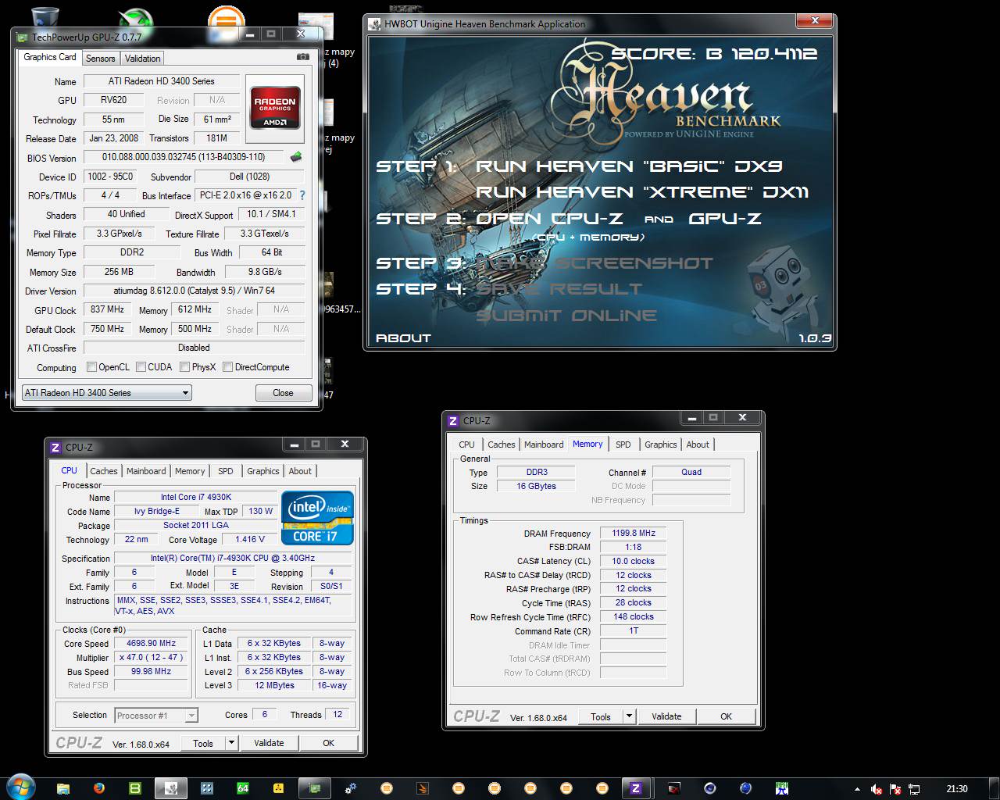Open SPD tab in the Memory CPU-Z window
The height and width of the screenshot is (800, 1000).
click(623, 445)
